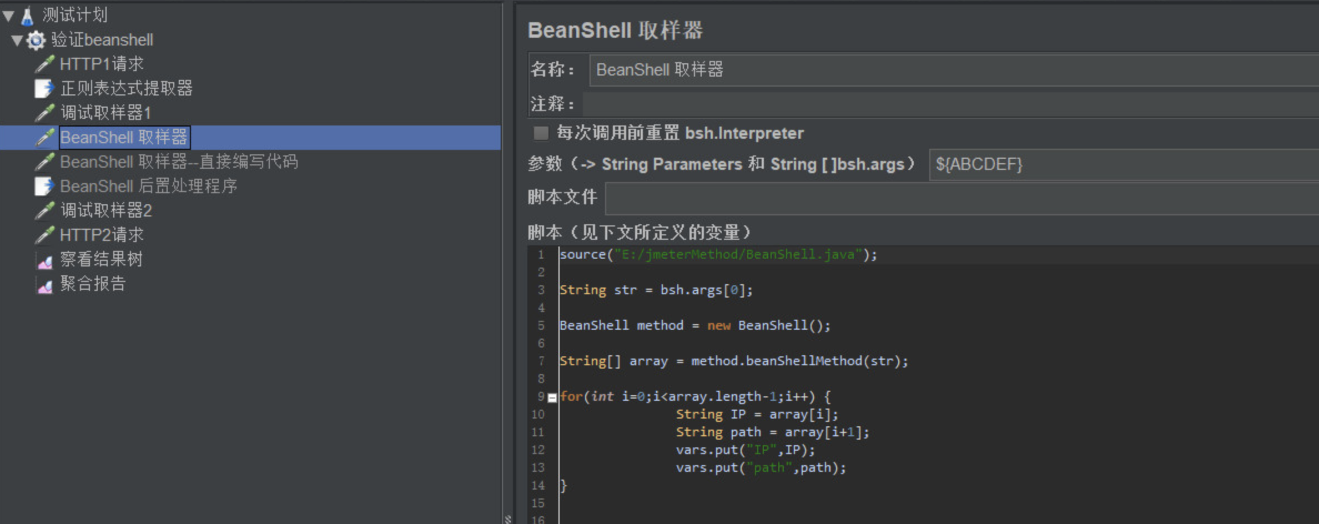
Task: Click the for loop header code line
Action: (x=695, y=397)
